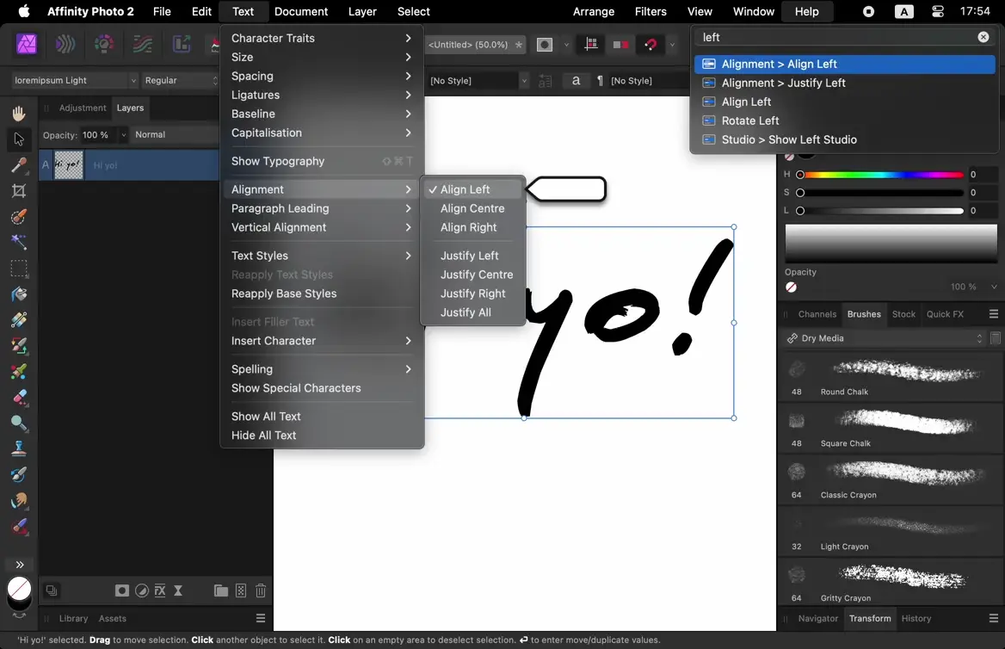Switch to the Liquify Persona icon
This screenshot has width=1005, height=649.
coord(65,45)
